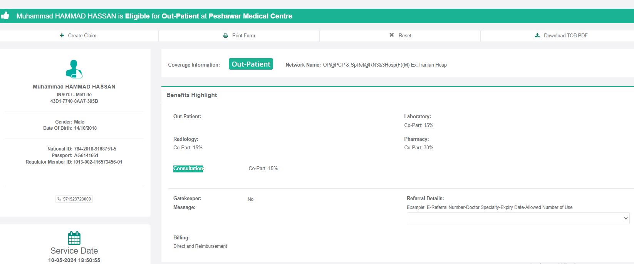The height and width of the screenshot is (264, 634).
Task: Click the Print Form button
Action: [x=239, y=35]
